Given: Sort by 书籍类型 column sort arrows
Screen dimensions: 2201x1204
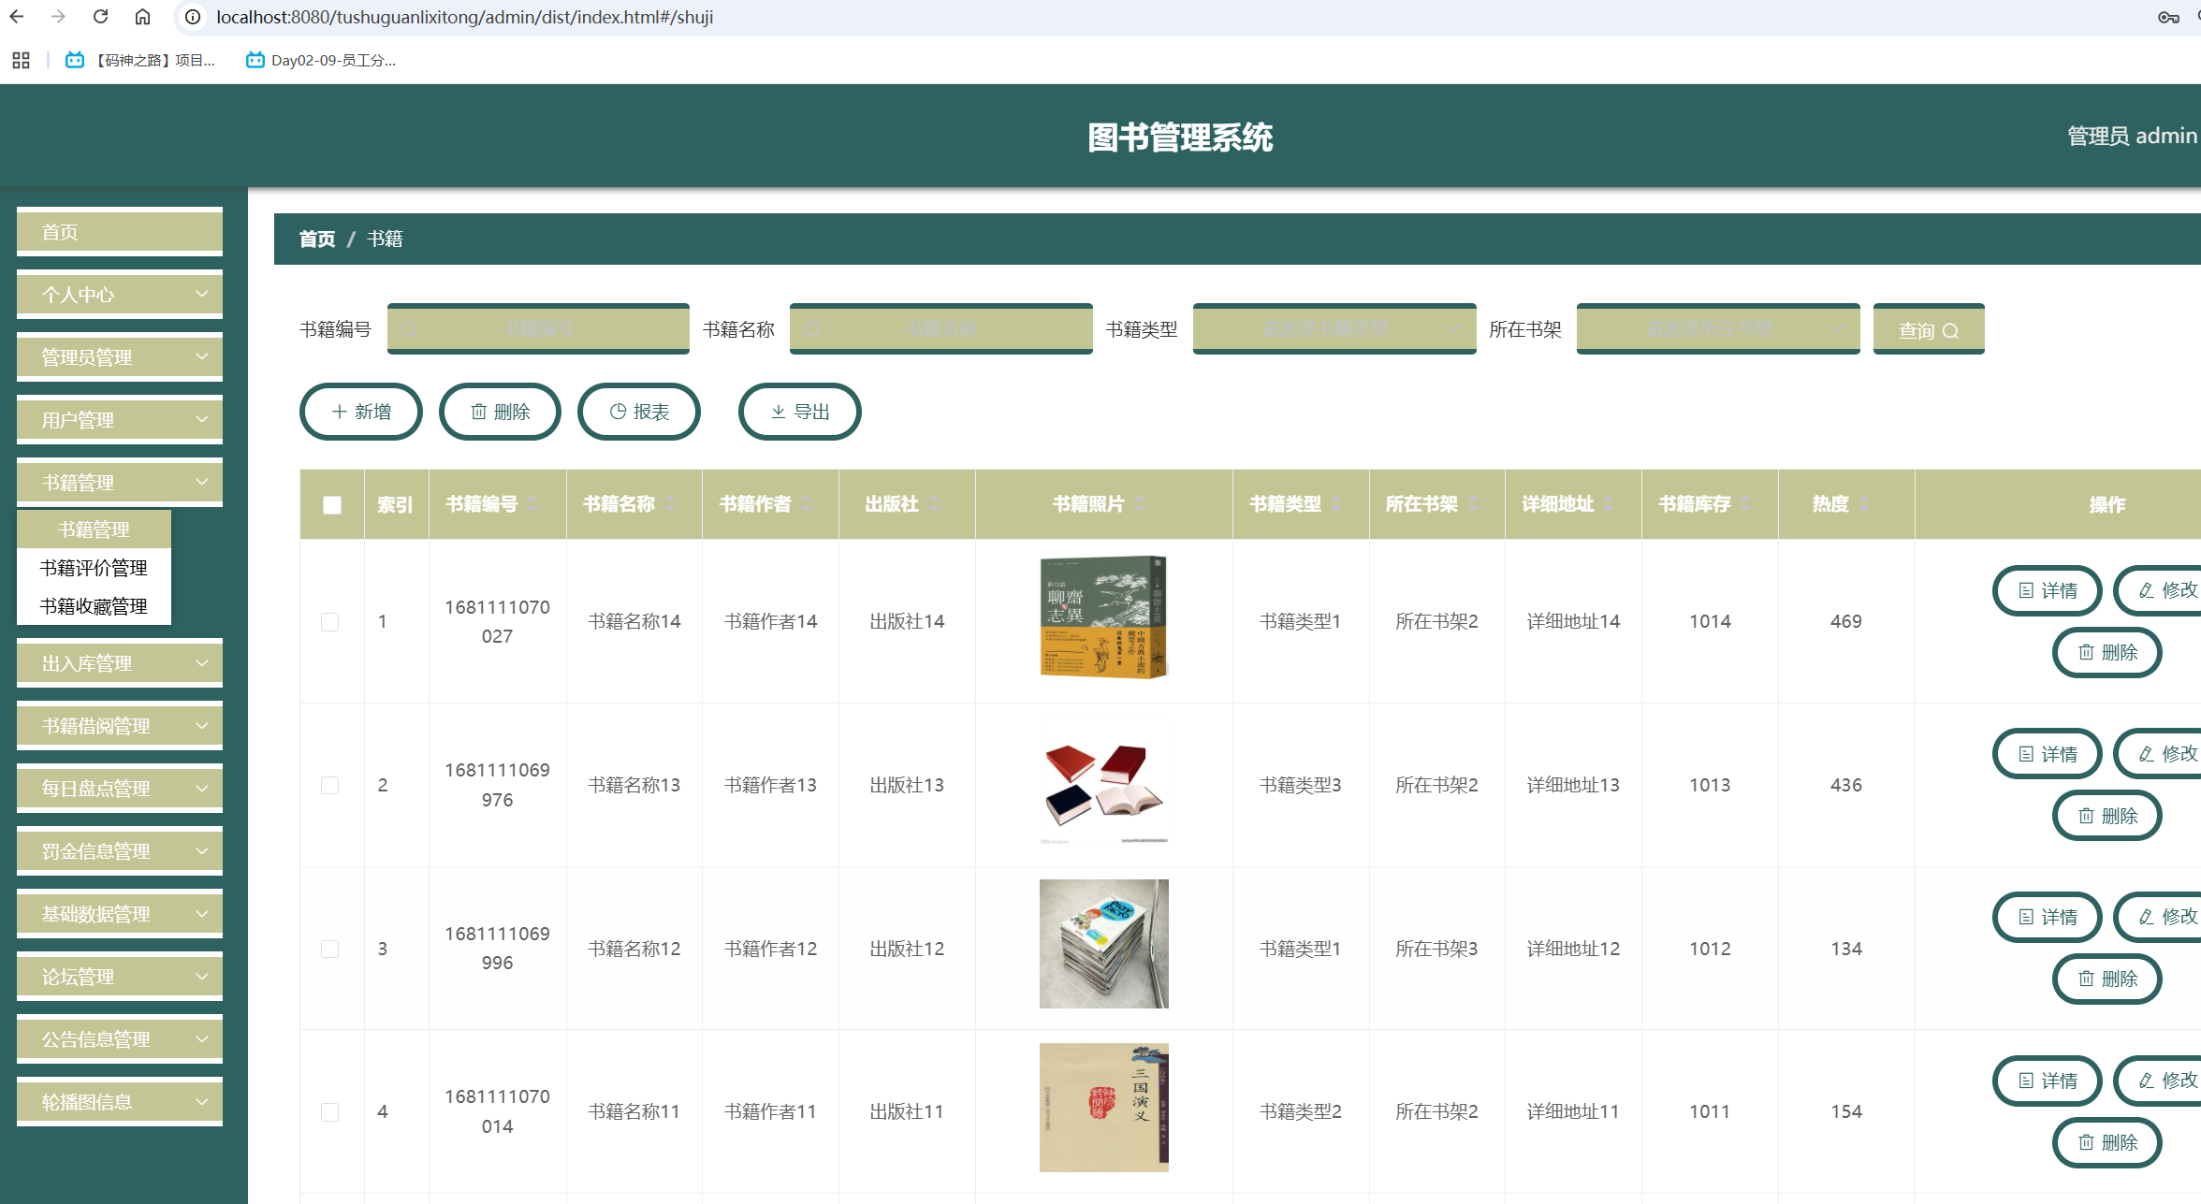Looking at the screenshot, I should 1336,504.
